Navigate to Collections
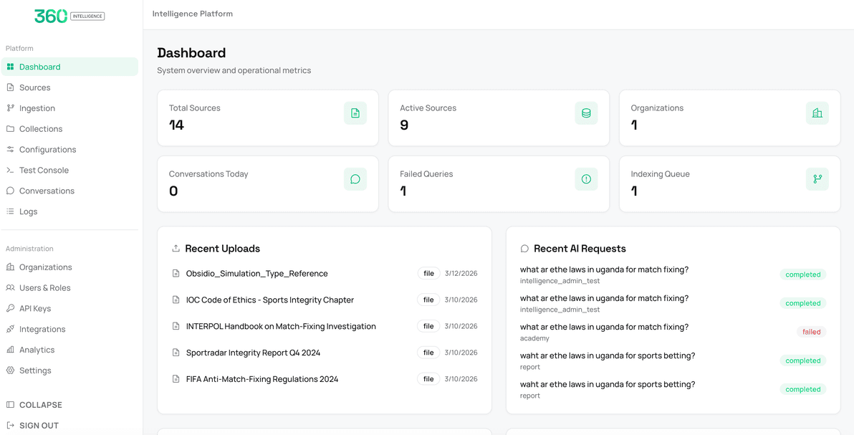The width and height of the screenshot is (854, 435). tap(69, 129)
